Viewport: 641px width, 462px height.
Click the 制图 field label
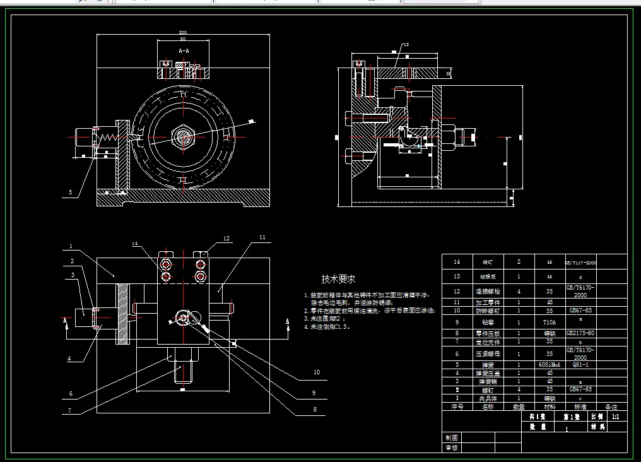point(451,437)
